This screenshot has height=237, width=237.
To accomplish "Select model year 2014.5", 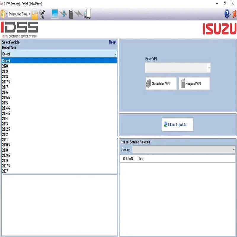I will pos(59,113).
